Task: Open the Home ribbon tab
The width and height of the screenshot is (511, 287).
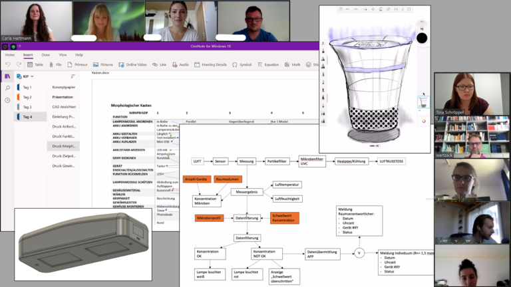Action: (x=10, y=54)
